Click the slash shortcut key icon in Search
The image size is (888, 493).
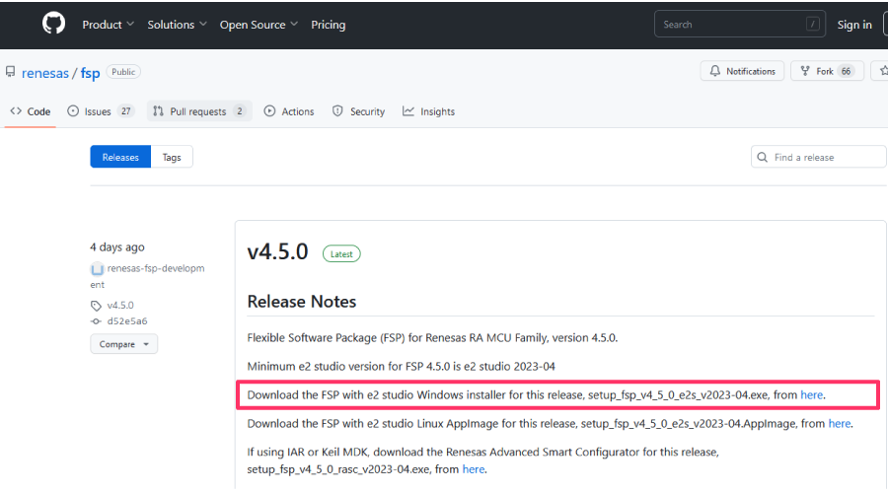pyautogui.click(x=813, y=25)
